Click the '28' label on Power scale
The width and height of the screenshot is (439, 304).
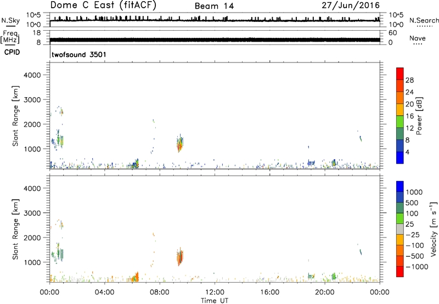point(409,80)
